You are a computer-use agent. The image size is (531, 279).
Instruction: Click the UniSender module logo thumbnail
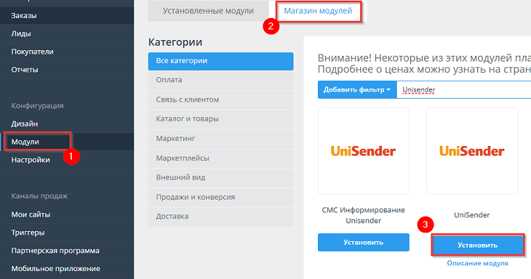click(472, 151)
